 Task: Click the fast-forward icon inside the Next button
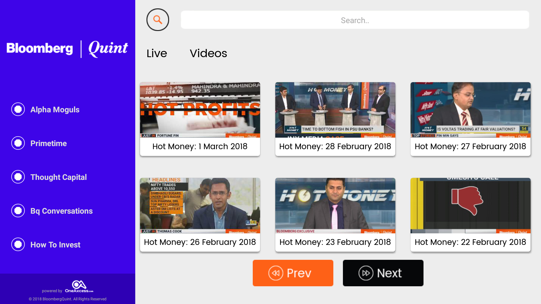coord(367,273)
